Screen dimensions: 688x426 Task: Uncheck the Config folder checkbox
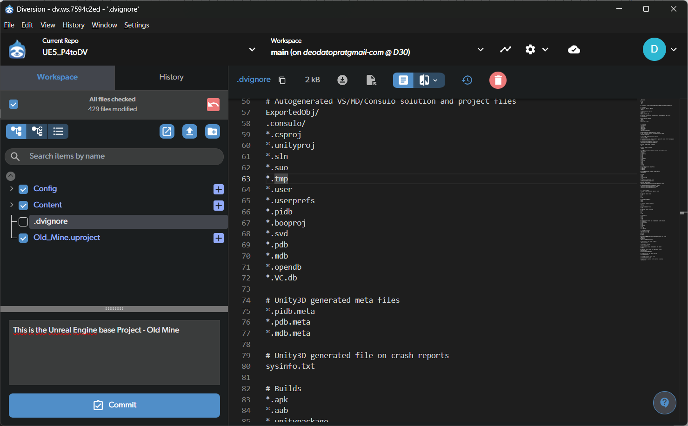coord(23,189)
